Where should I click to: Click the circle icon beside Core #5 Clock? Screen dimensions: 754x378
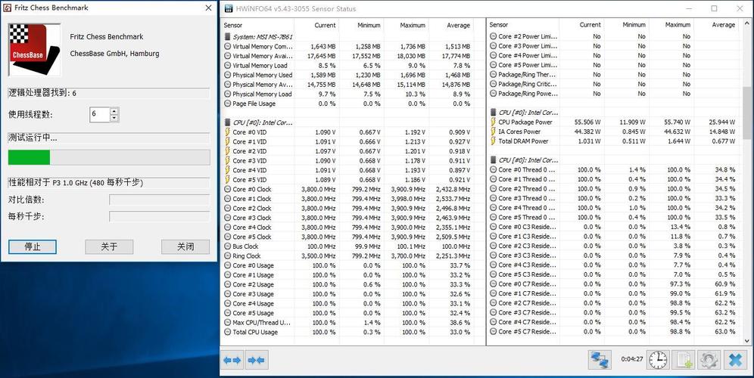click(227, 237)
